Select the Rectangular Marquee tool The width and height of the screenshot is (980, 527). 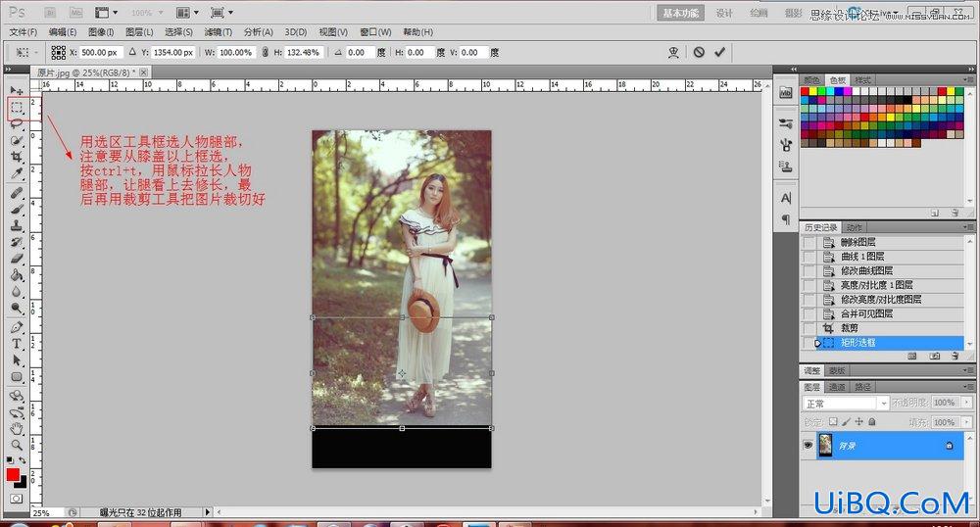tap(17, 108)
